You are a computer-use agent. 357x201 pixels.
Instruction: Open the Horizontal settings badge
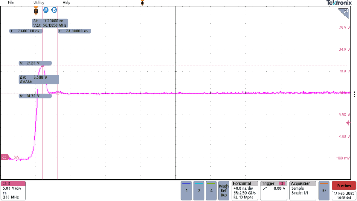tap(245, 191)
